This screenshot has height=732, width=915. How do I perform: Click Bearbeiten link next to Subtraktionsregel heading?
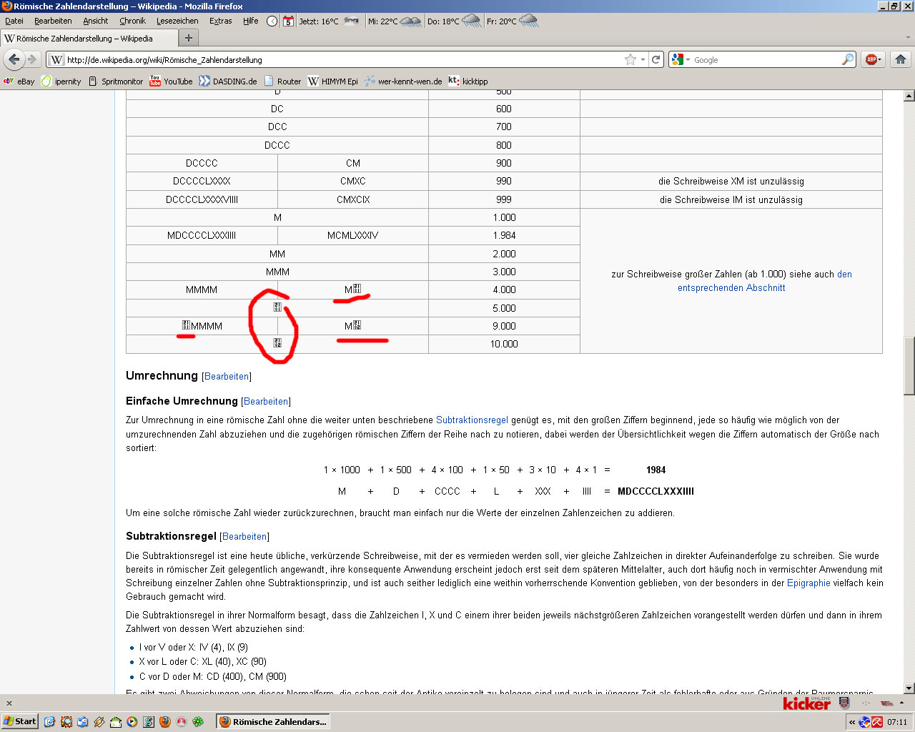coord(244,536)
